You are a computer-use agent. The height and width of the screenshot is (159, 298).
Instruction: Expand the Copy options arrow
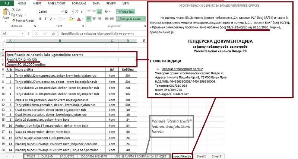pos(25,15)
